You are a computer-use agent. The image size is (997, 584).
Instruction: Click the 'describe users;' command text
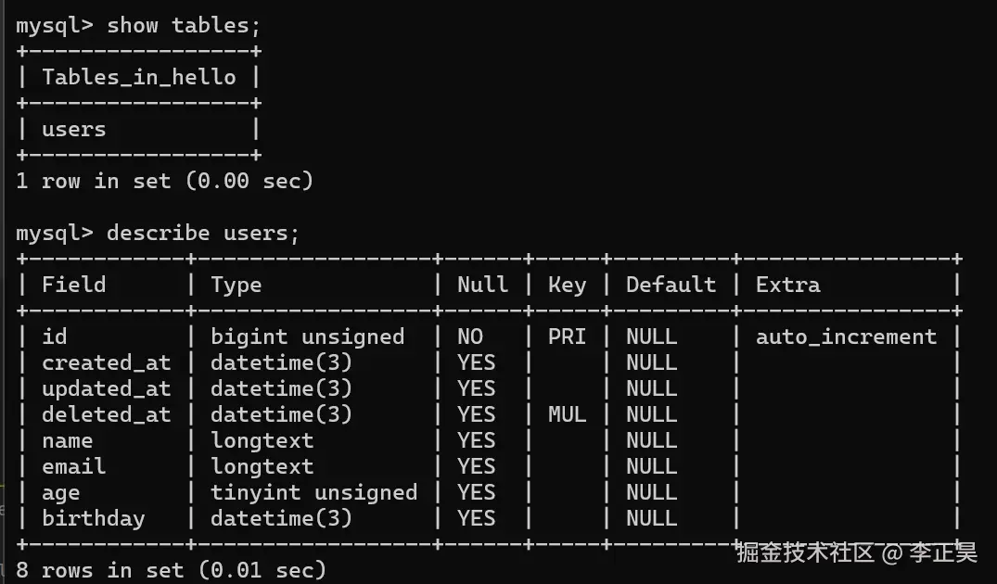pos(203,233)
